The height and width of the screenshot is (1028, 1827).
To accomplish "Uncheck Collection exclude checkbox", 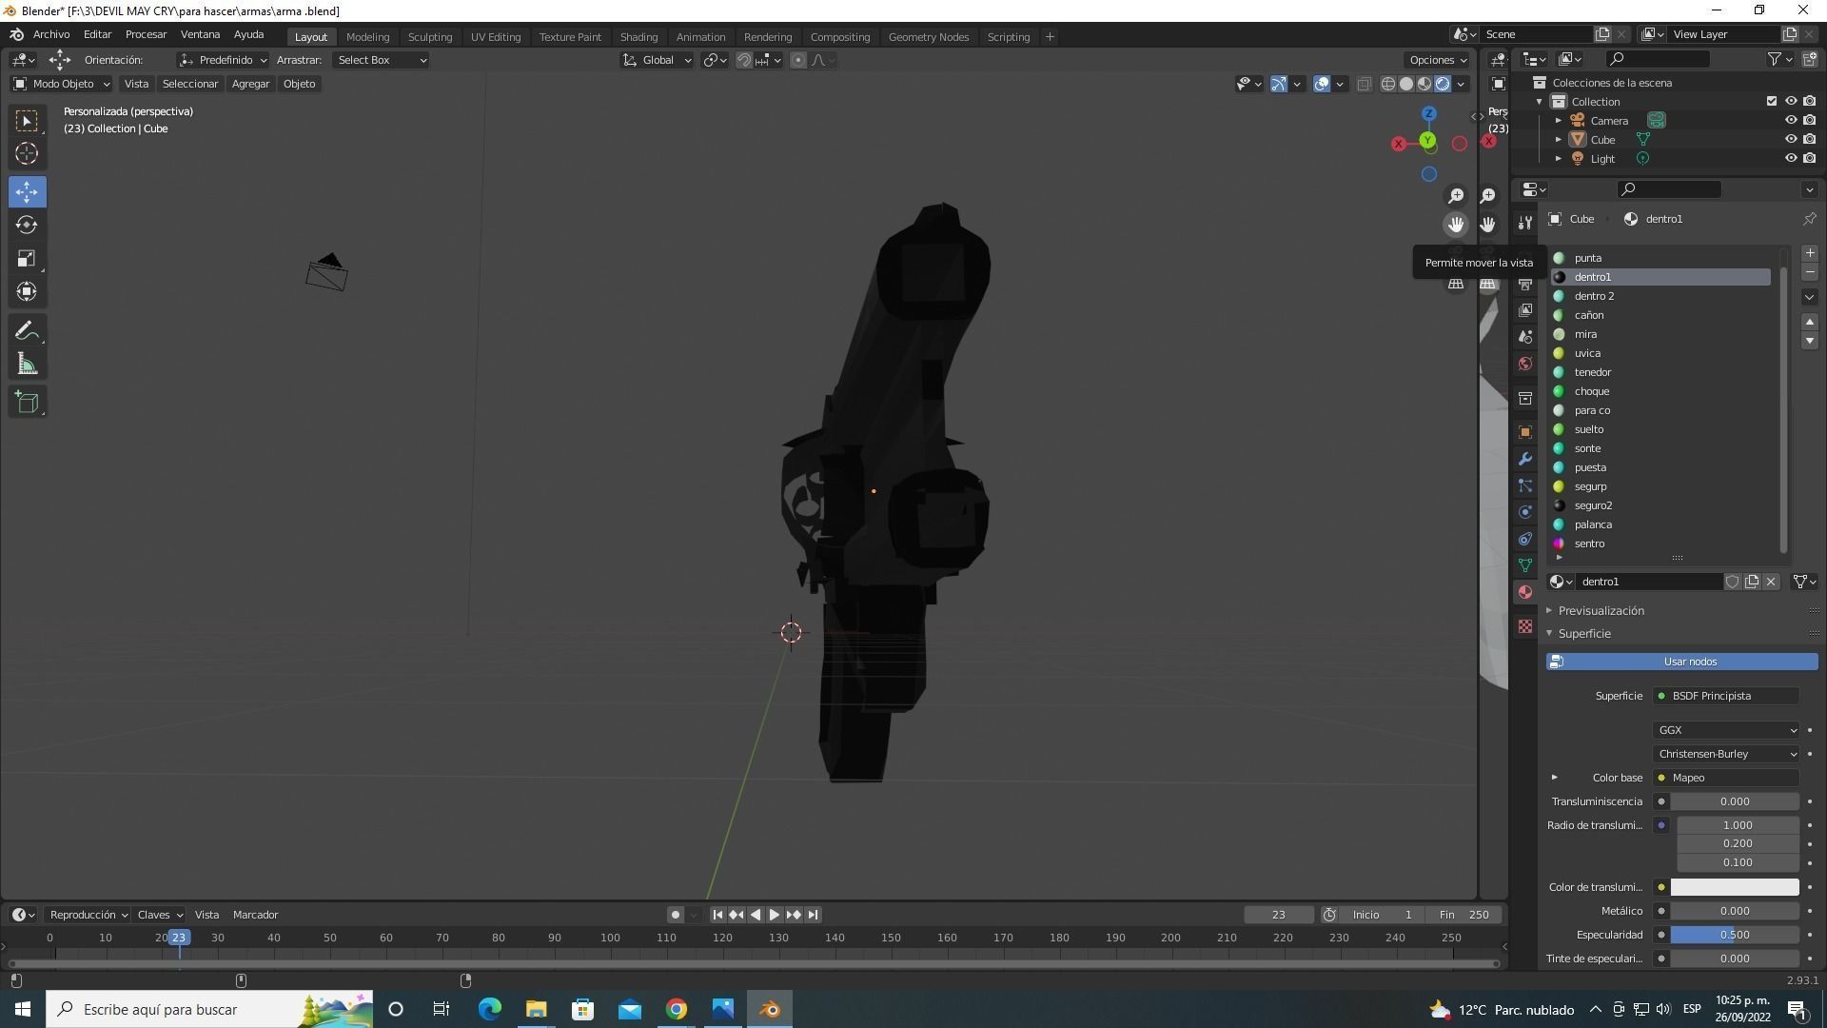I will 1771,102.
